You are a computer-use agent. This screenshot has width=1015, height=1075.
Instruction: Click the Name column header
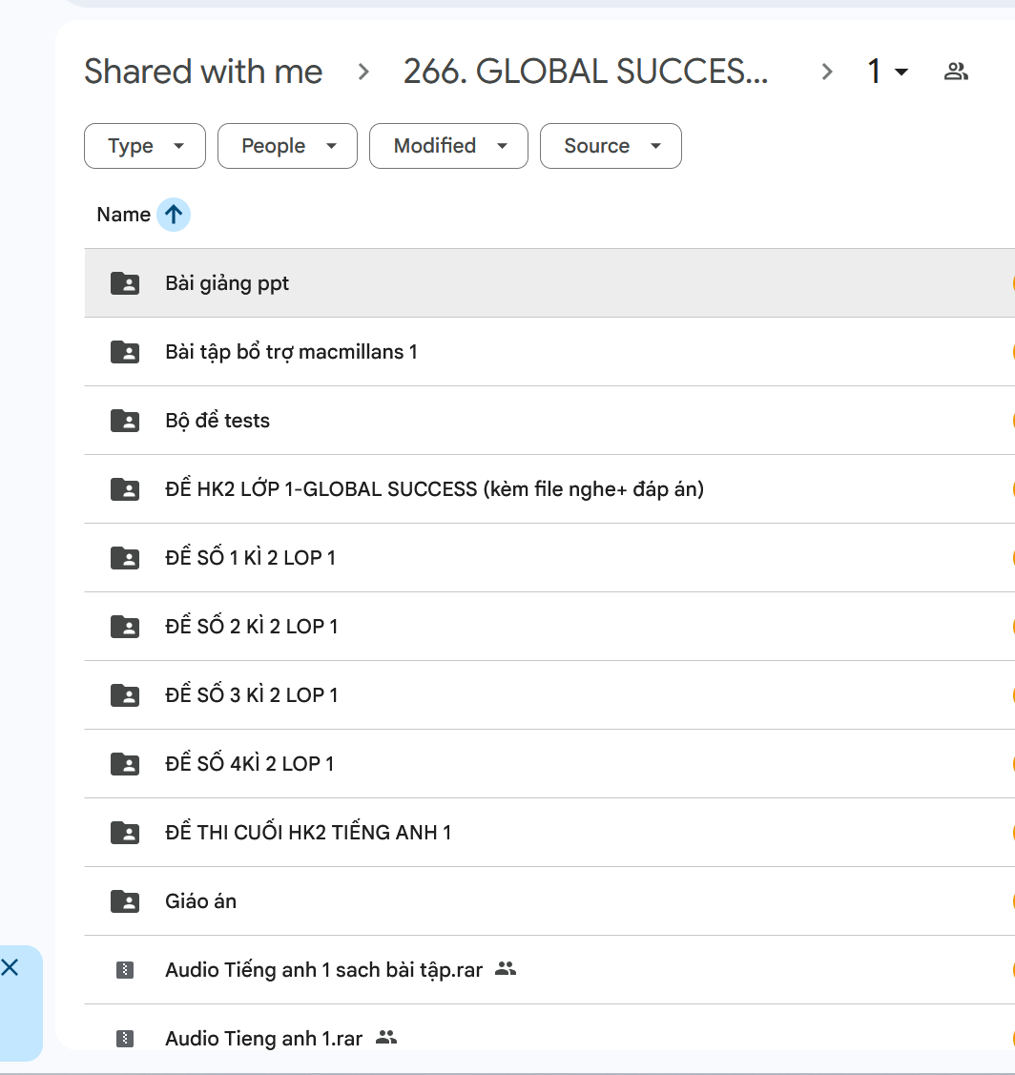(x=123, y=215)
